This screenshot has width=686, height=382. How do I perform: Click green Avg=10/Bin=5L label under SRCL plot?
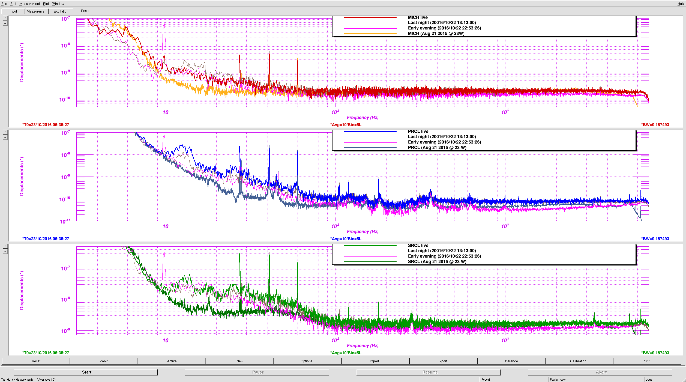coord(346,353)
